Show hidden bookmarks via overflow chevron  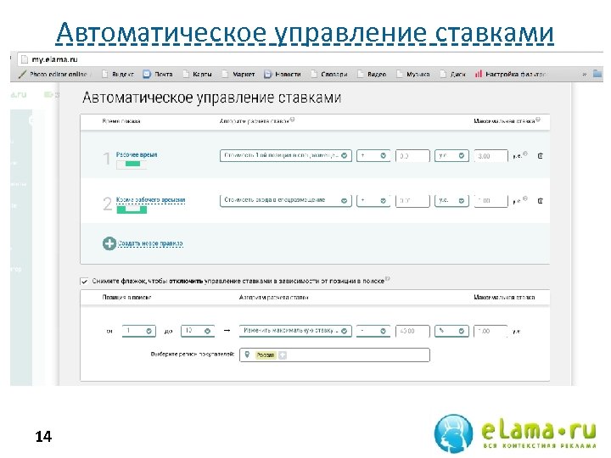(584, 74)
